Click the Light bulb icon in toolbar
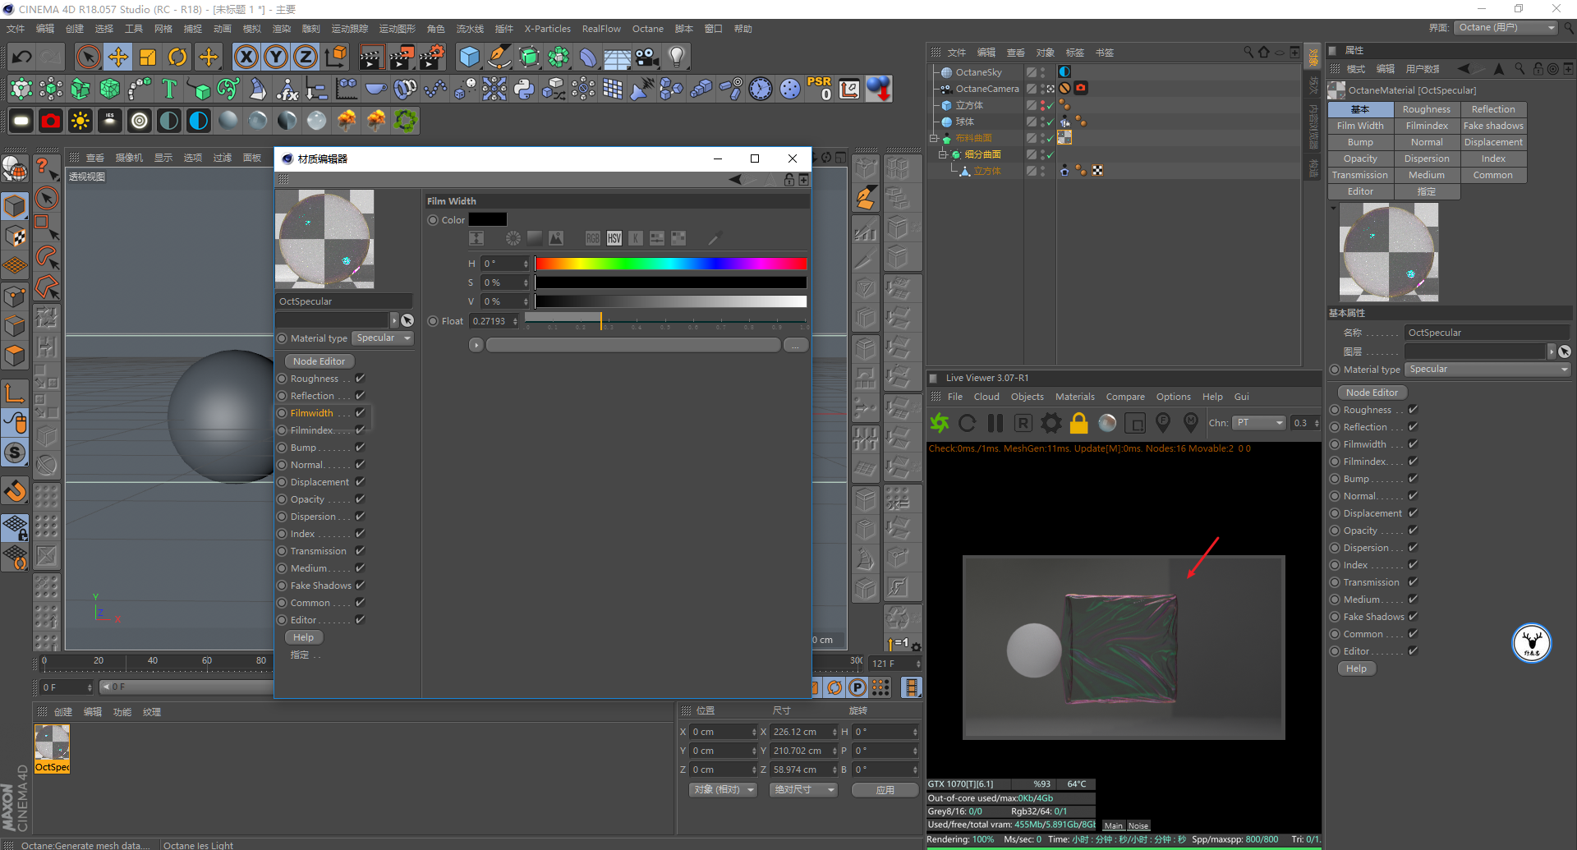 pyautogui.click(x=676, y=57)
